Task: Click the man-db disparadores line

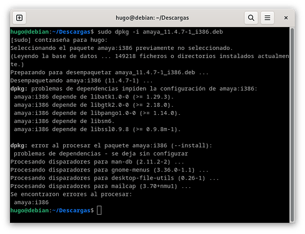Action: [97, 162]
